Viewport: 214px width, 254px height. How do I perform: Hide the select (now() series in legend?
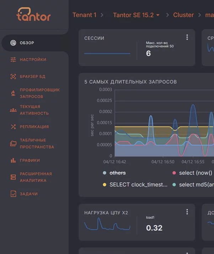click(195, 173)
